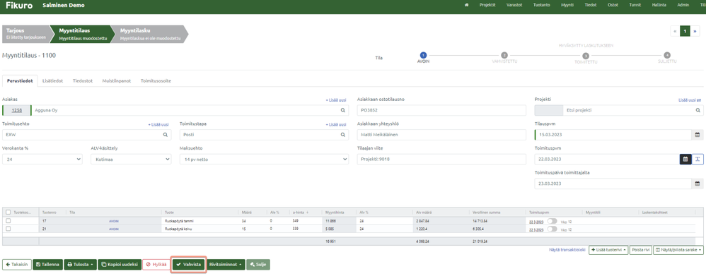Expand the Rivitoiminnot dropdown button
706x276 pixels.
(x=226, y=265)
